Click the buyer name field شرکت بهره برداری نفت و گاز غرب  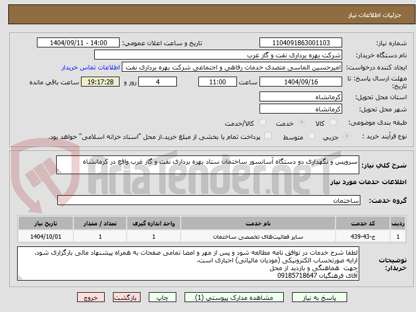point(218,55)
